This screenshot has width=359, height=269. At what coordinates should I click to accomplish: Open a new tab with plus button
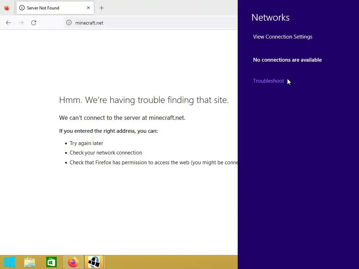tap(101, 8)
